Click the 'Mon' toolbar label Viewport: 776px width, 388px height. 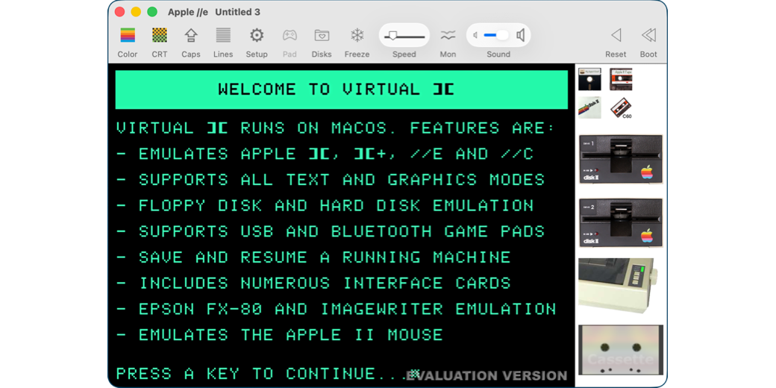coord(448,54)
